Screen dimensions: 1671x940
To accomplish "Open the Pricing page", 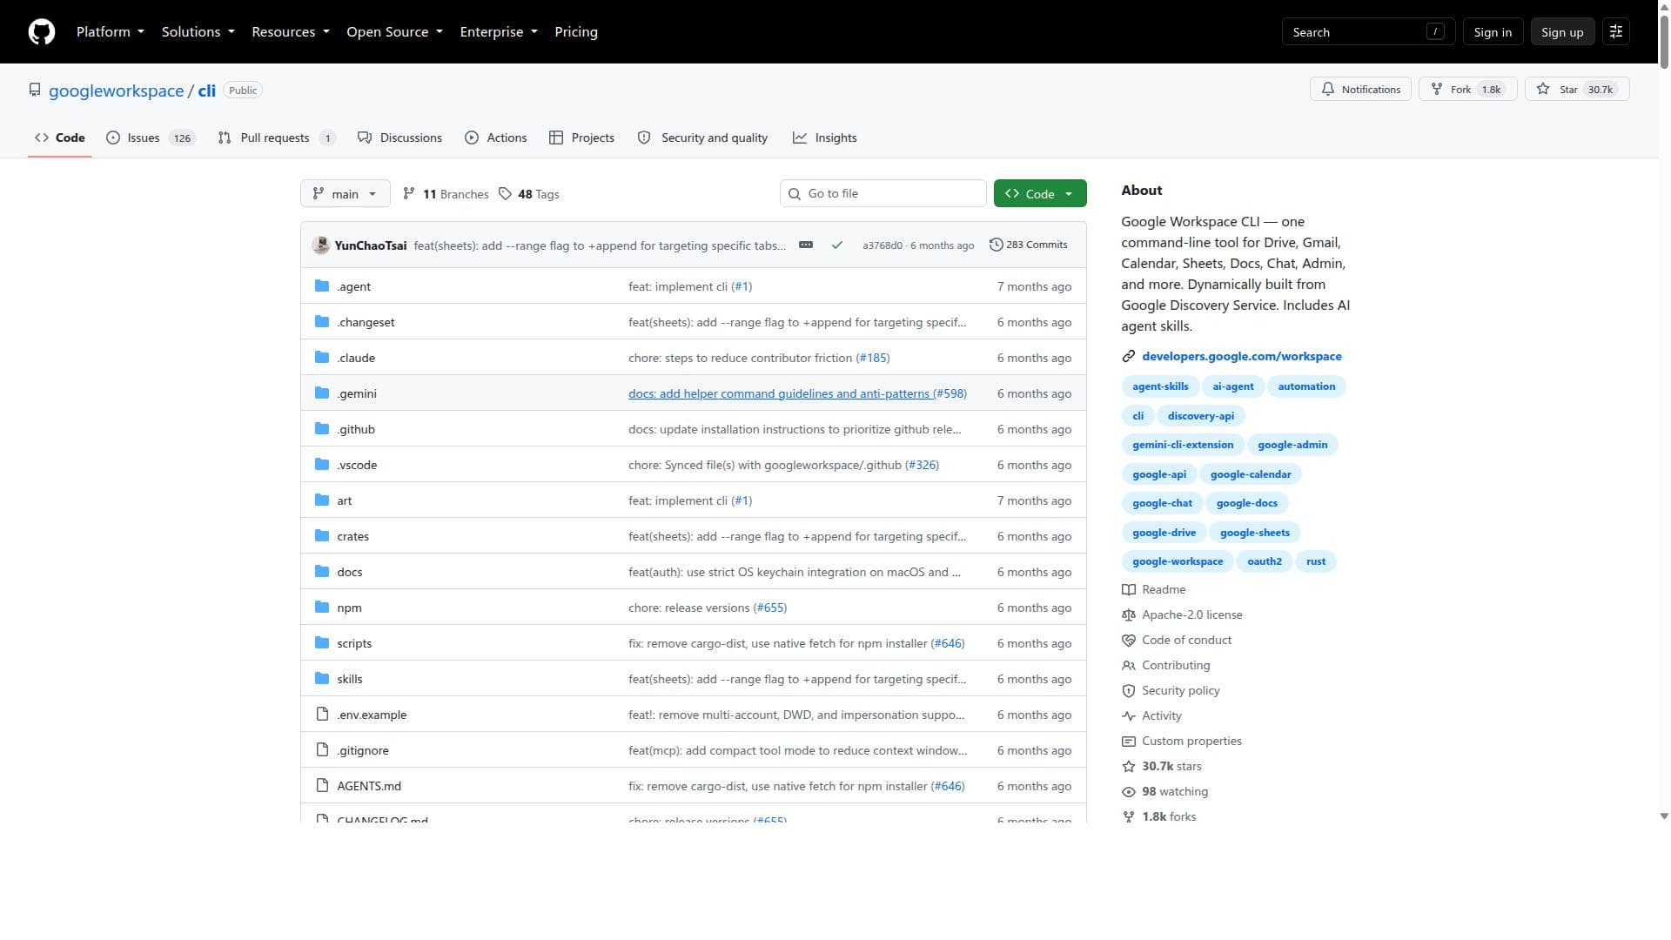I will [576, 32].
